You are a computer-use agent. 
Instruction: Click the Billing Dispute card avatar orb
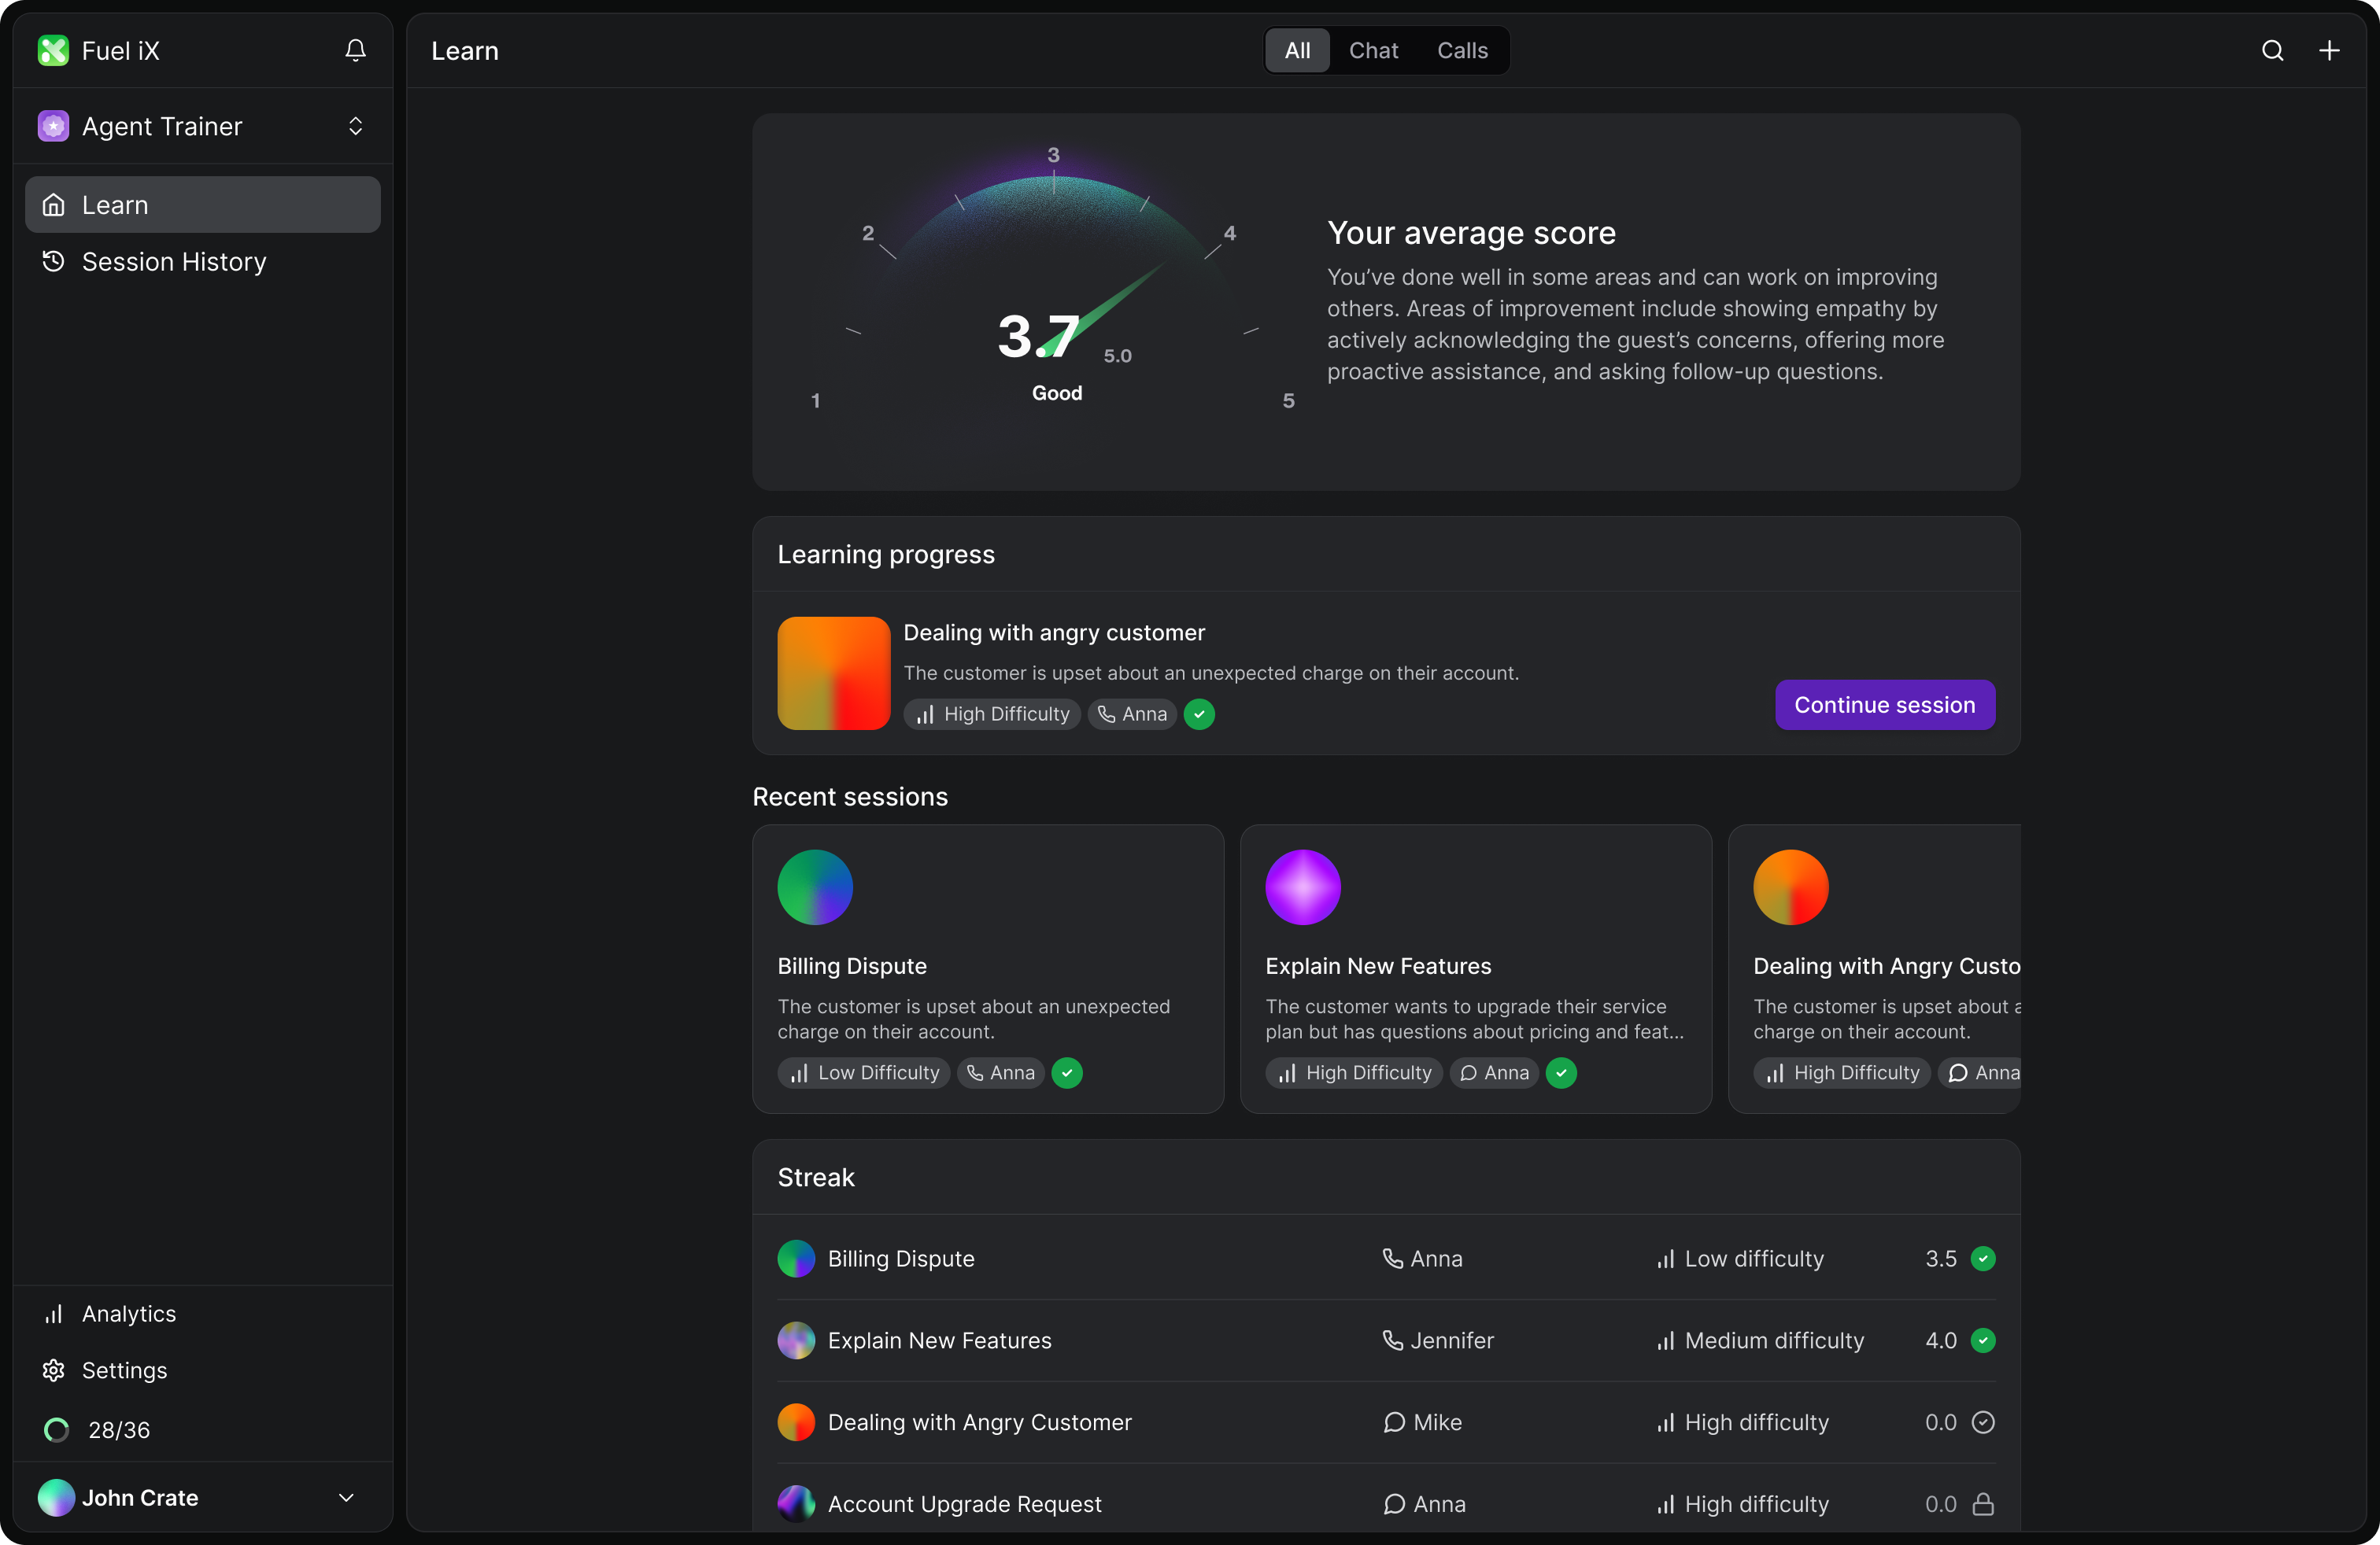[815, 887]
